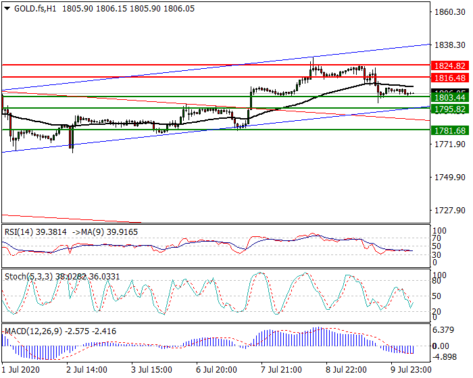Click the Stochastic 50 level scale value
Image resolution: width=473 pixels, height=378 pixels.
point(437,296)
